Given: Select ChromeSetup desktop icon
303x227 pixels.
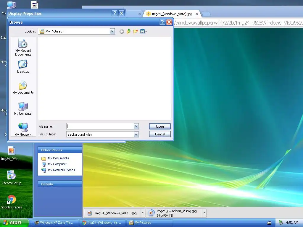Looking at the screenshot, I should (12, 177).
